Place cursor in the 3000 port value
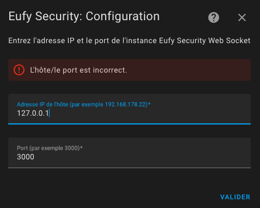260x208 pixels. [26, 157]
